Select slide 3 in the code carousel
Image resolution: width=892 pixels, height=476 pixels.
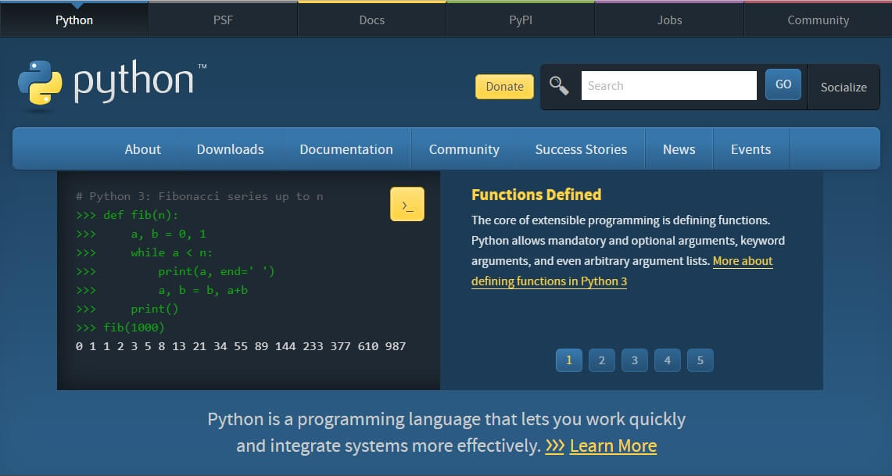634,360
